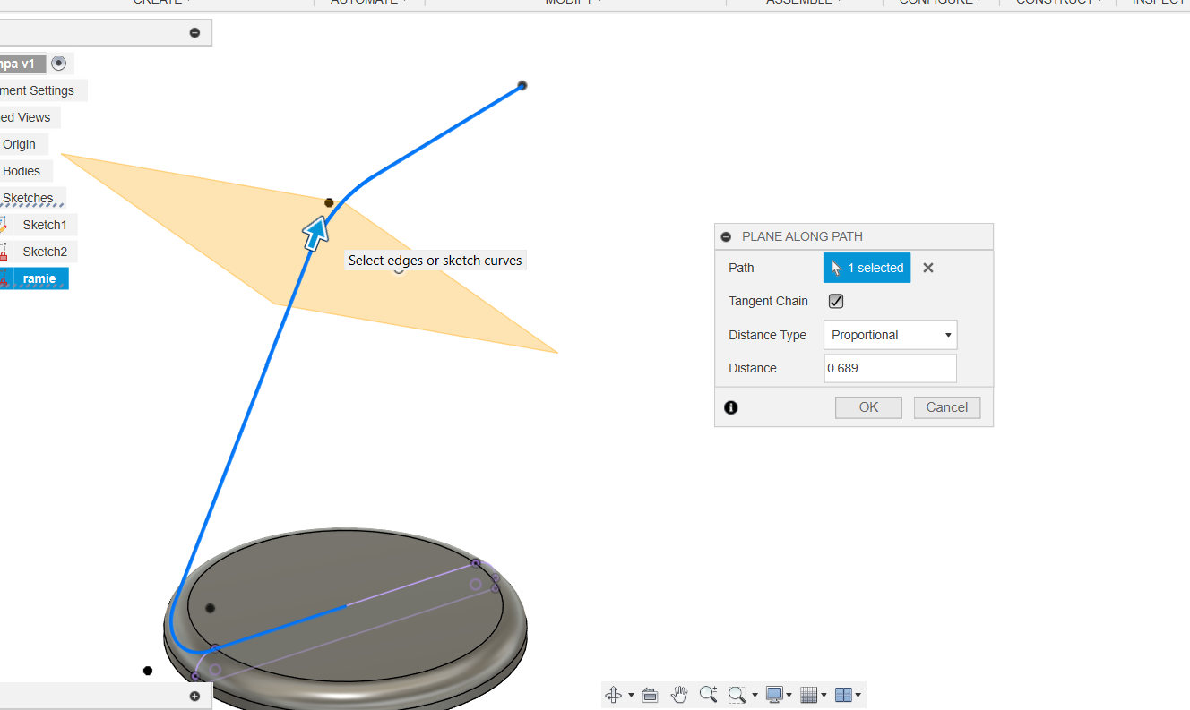Click the info icon in the dialog
The image size is (1190, 710).
point(731,407)
